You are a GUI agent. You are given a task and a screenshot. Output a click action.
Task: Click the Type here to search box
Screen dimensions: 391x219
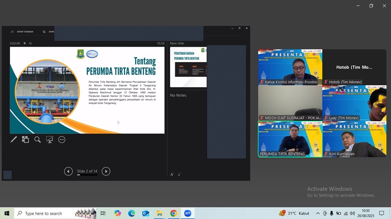[x=55, y=213]
